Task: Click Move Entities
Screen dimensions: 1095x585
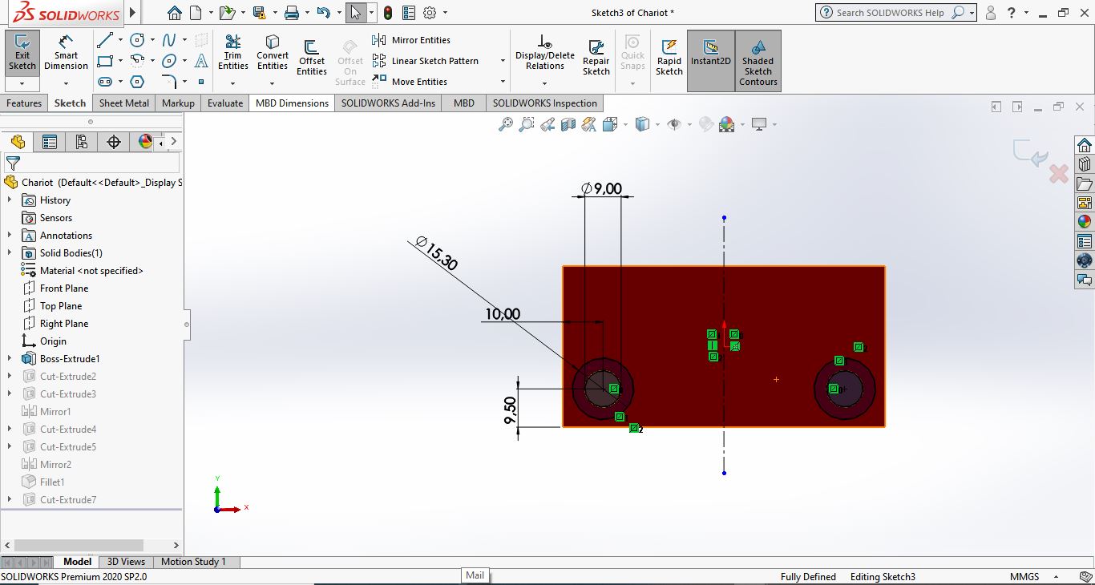Action: point(410,82)
